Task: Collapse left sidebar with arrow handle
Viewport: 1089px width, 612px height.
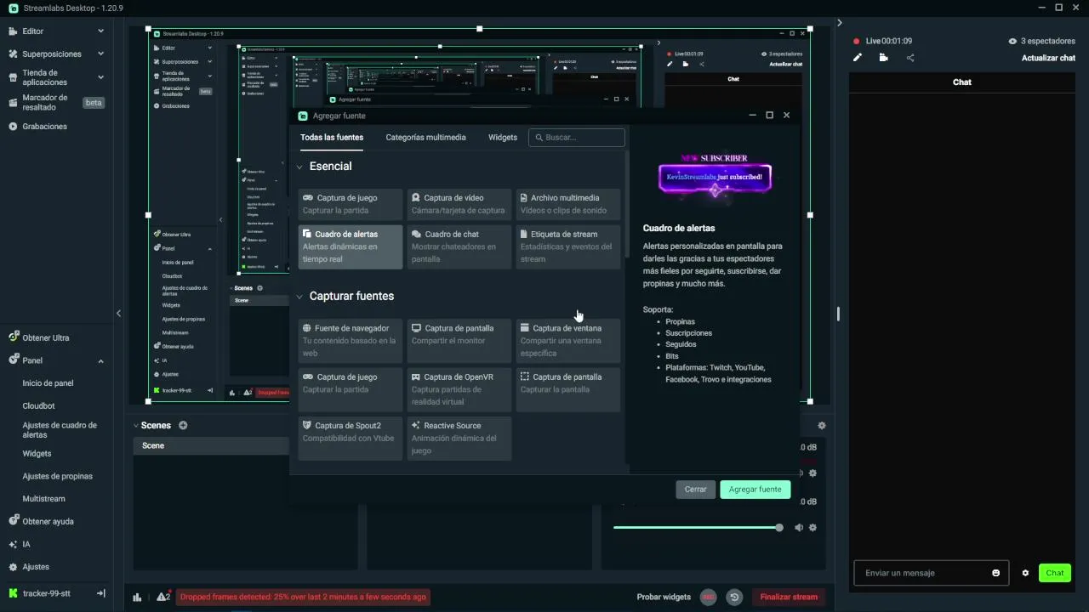Action: click(118, 314)
